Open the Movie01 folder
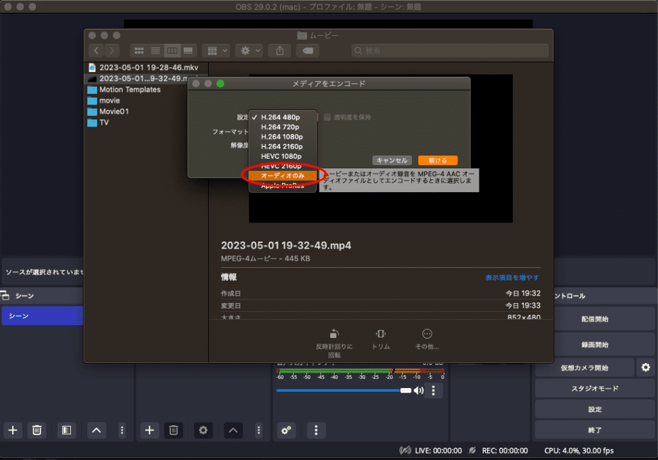658x460 pixels. pyautogui.click(x=114, y=111)
